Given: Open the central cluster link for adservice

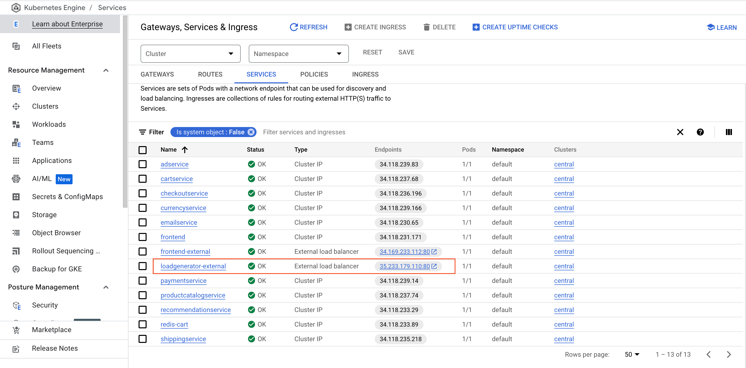Looking at the screenshot, I should pyautogui.click(x=564, y=164).
